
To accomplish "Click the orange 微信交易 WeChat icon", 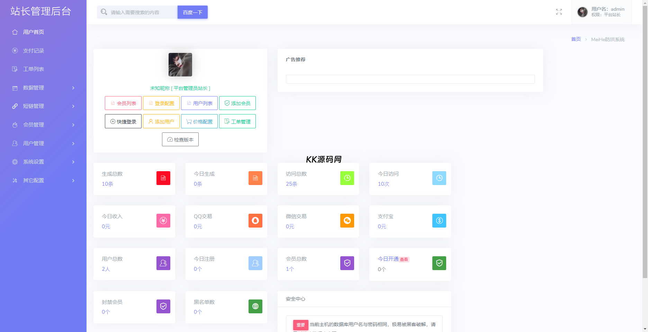I will 347,221.
